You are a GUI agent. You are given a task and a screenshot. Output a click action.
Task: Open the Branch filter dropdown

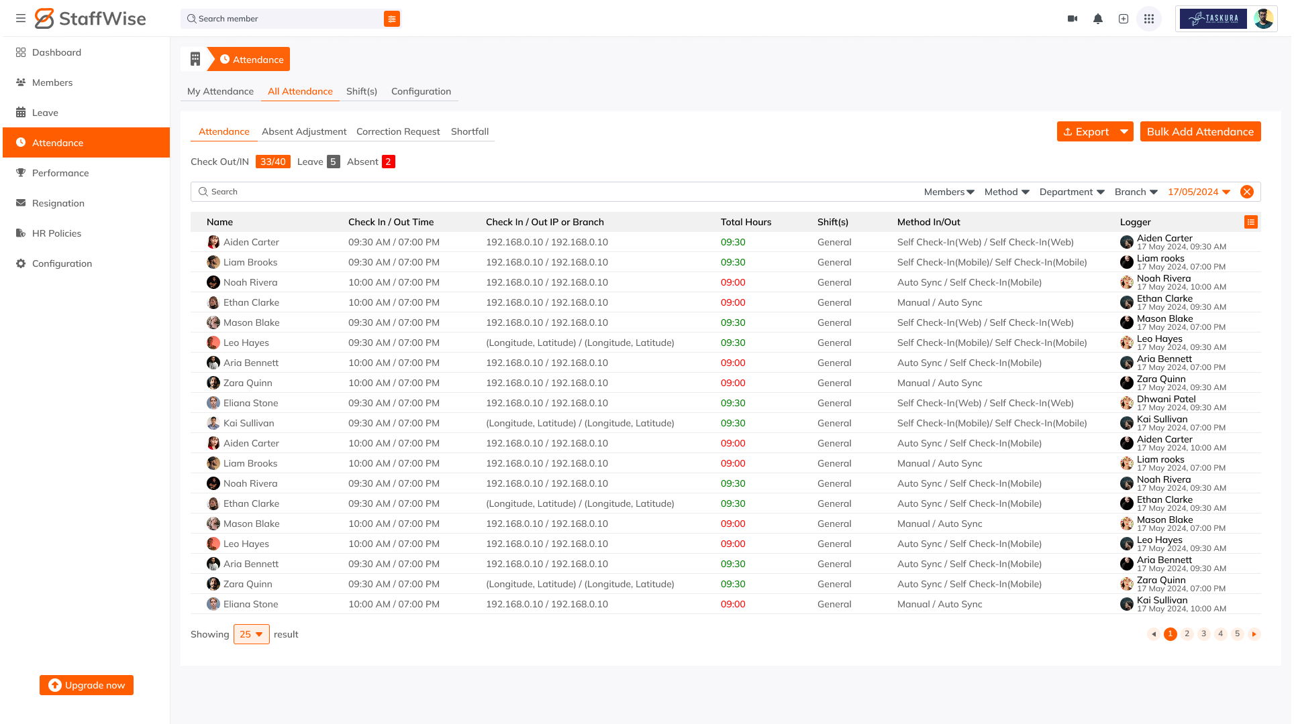tap(1136, 192)
